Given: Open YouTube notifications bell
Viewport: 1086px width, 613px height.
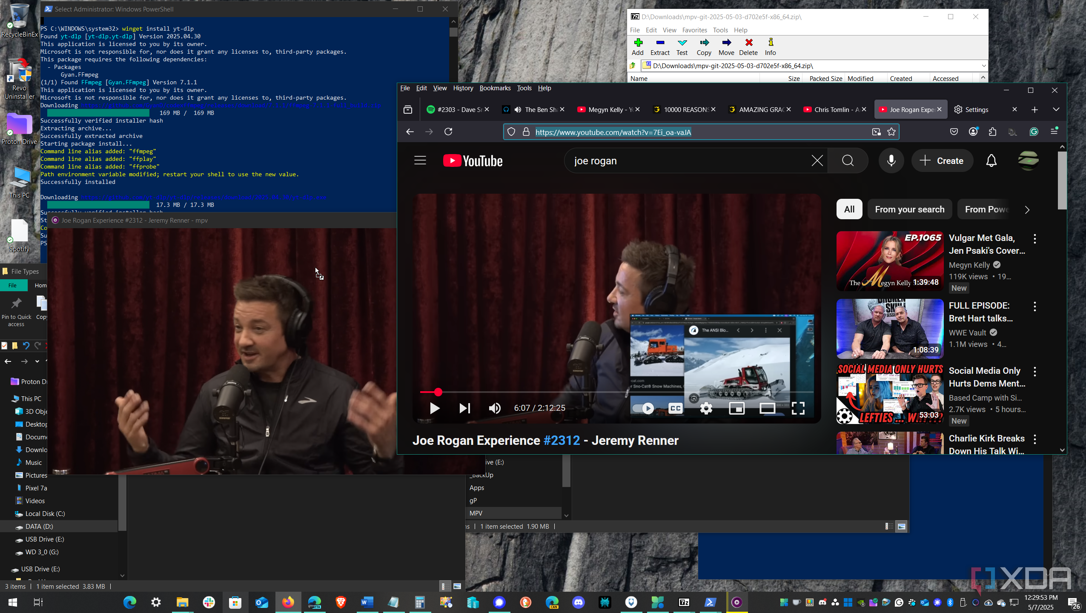Looking at the screenshot, I should 991,160.
